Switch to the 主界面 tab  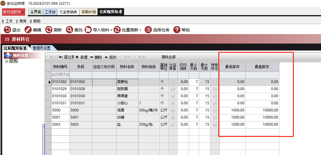click(x=36, y=12)
